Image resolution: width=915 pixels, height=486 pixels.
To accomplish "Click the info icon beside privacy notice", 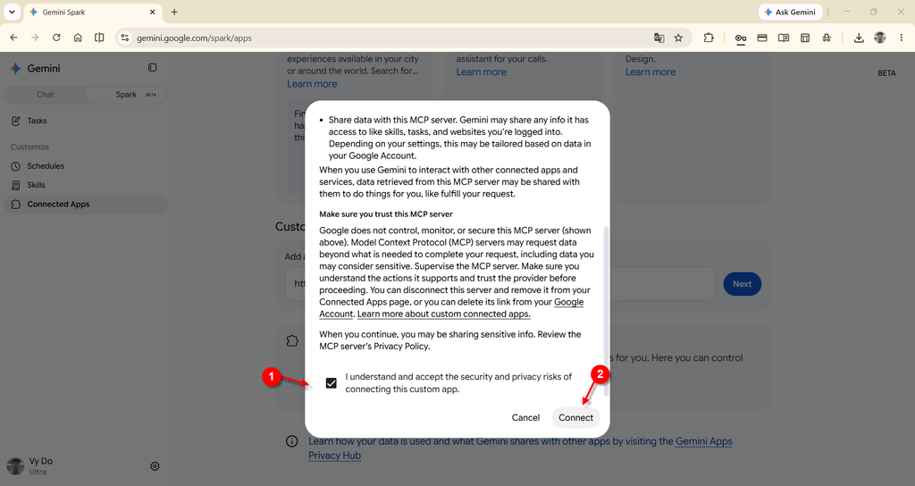I will click(292, 441).
